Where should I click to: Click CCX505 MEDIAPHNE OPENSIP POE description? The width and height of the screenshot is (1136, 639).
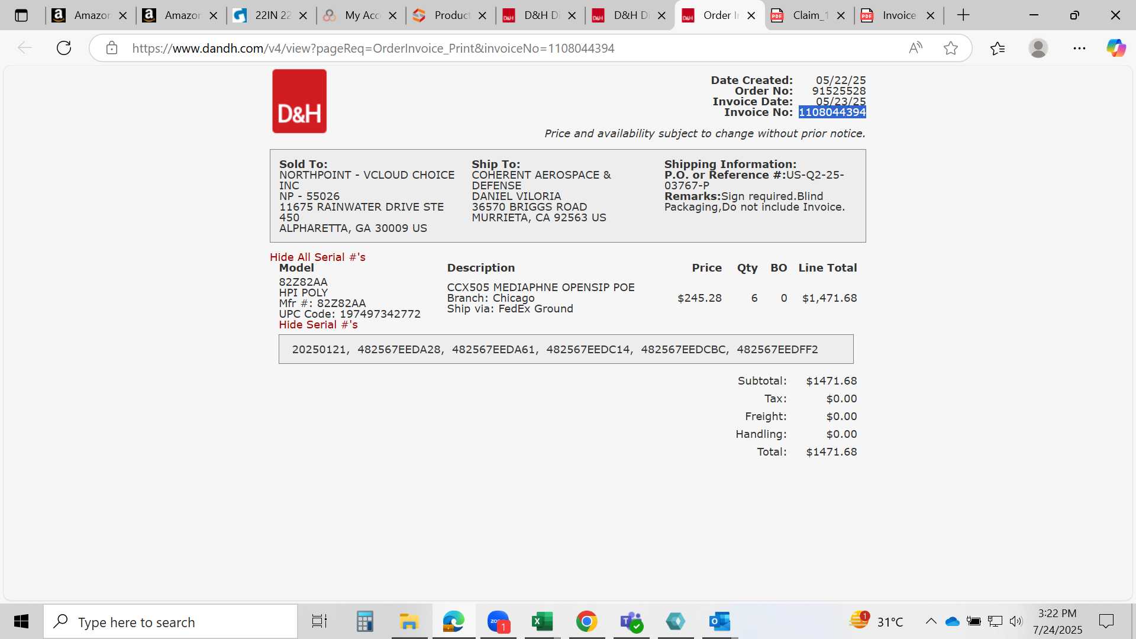click(540, 288)
